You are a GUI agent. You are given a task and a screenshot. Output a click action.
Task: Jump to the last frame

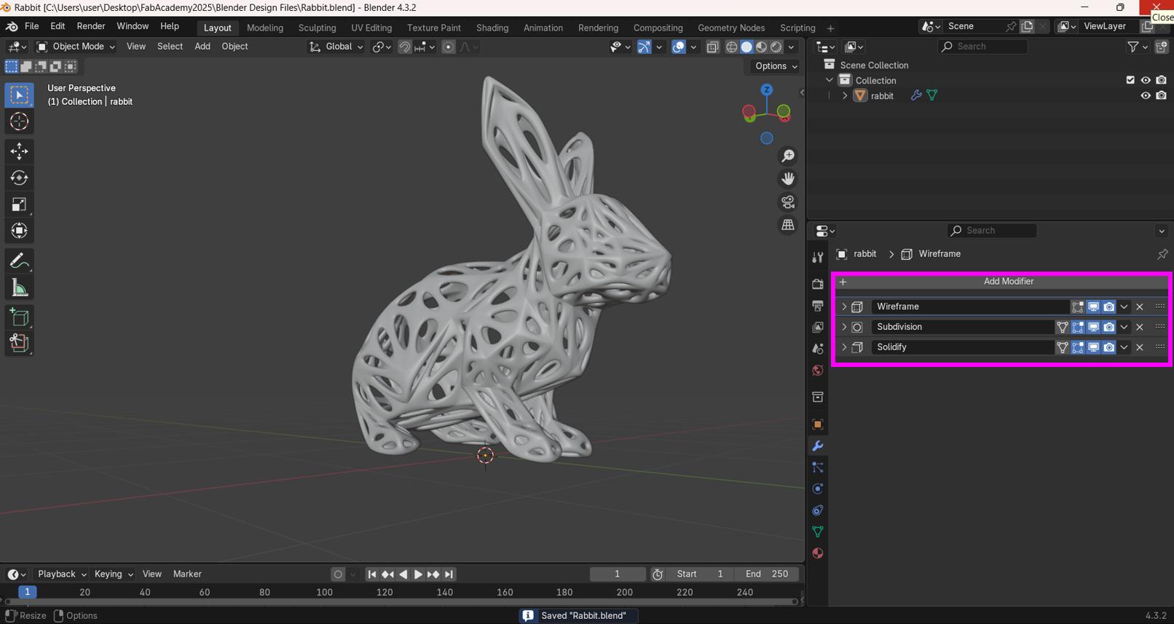pos(449,574)
